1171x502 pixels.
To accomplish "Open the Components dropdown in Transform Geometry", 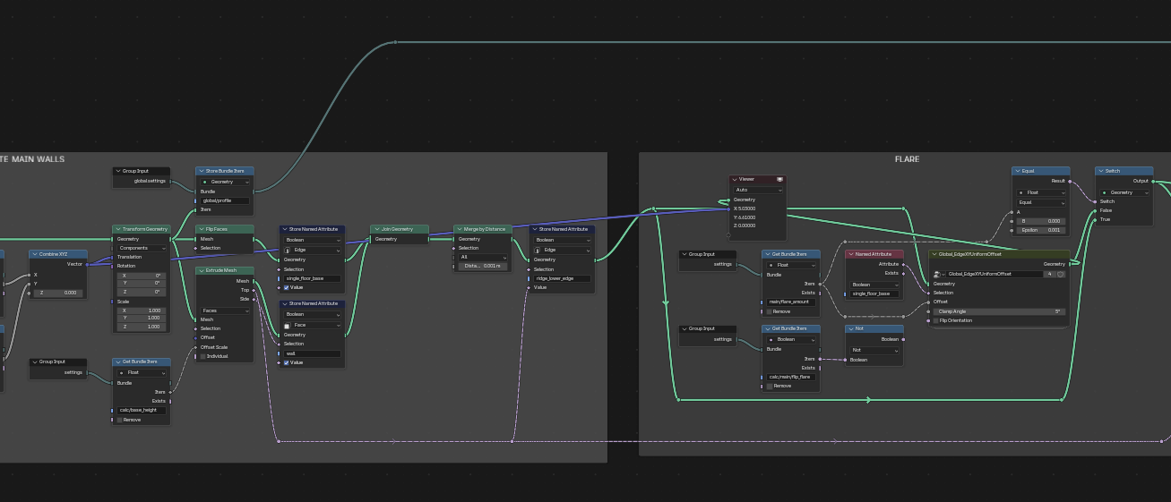I will tap(142, 248).
